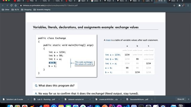View site info via the lock icon

coord(21,5)
